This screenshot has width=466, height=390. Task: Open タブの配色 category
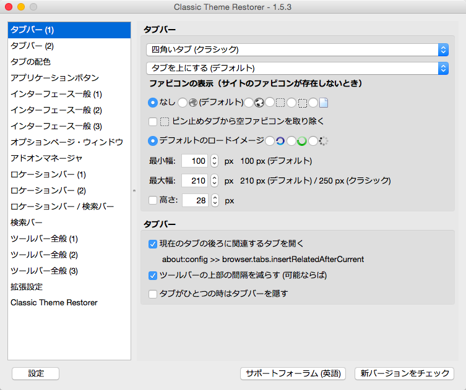(69, 62)
